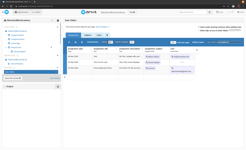The height and width of the screenshot is (150, 246).
Task: Expand AssignmentView form tree node
Action: click(6, 39)
